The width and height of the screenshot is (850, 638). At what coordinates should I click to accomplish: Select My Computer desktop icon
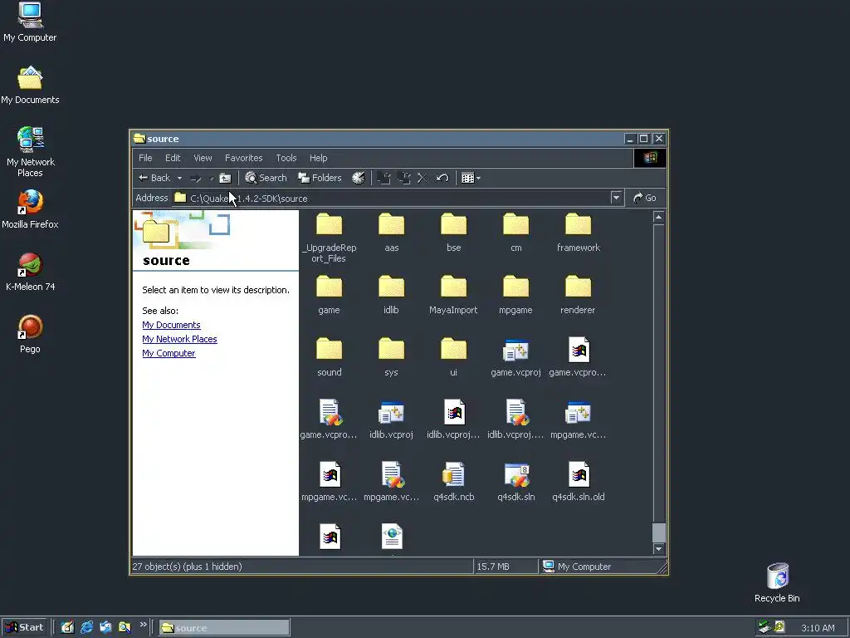tap(30, 22)
